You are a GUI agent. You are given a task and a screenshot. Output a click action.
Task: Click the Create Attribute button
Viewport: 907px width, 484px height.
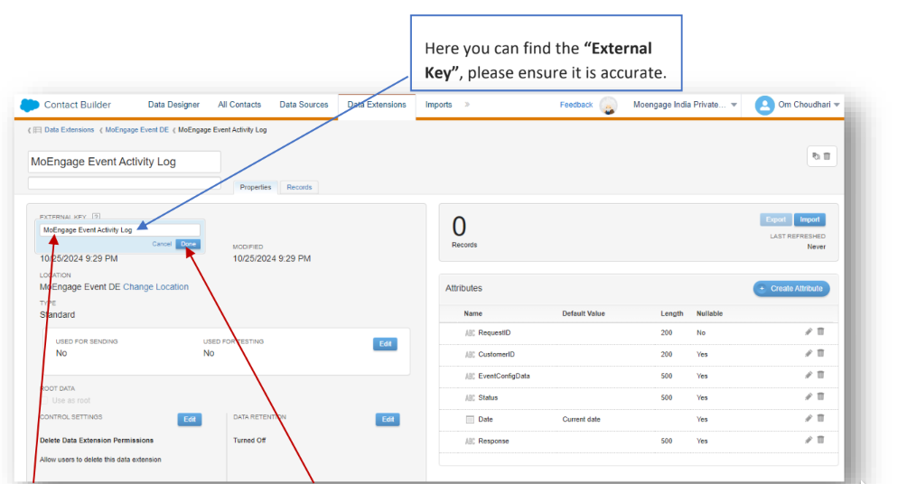(791, 289)
